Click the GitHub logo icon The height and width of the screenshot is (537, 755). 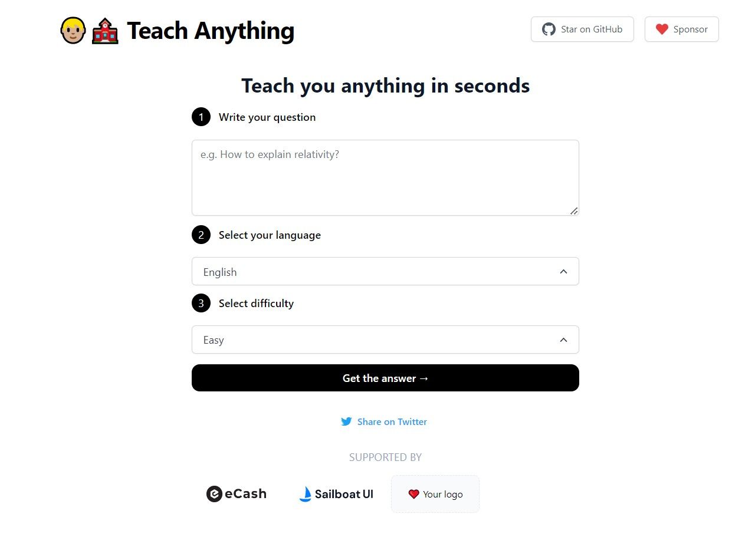[549, 29]
